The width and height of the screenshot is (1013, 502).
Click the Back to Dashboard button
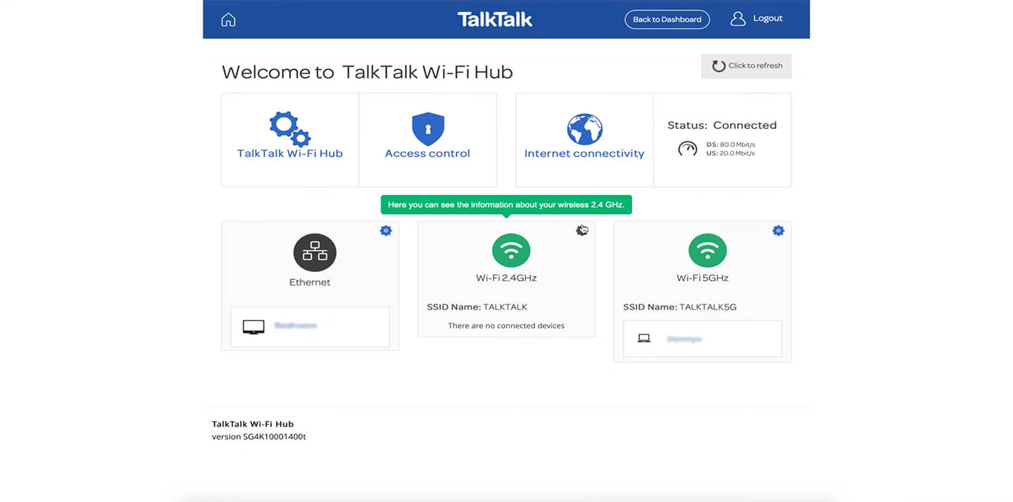click(x=667, y=20)
